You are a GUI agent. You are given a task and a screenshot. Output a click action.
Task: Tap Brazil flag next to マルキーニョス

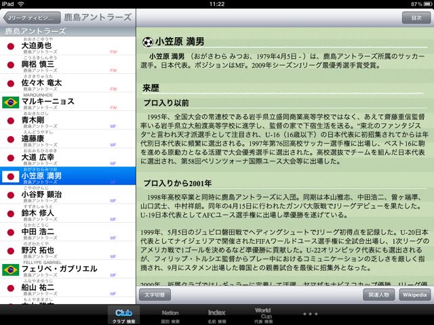pyautogui.click(x=11, y=102)
